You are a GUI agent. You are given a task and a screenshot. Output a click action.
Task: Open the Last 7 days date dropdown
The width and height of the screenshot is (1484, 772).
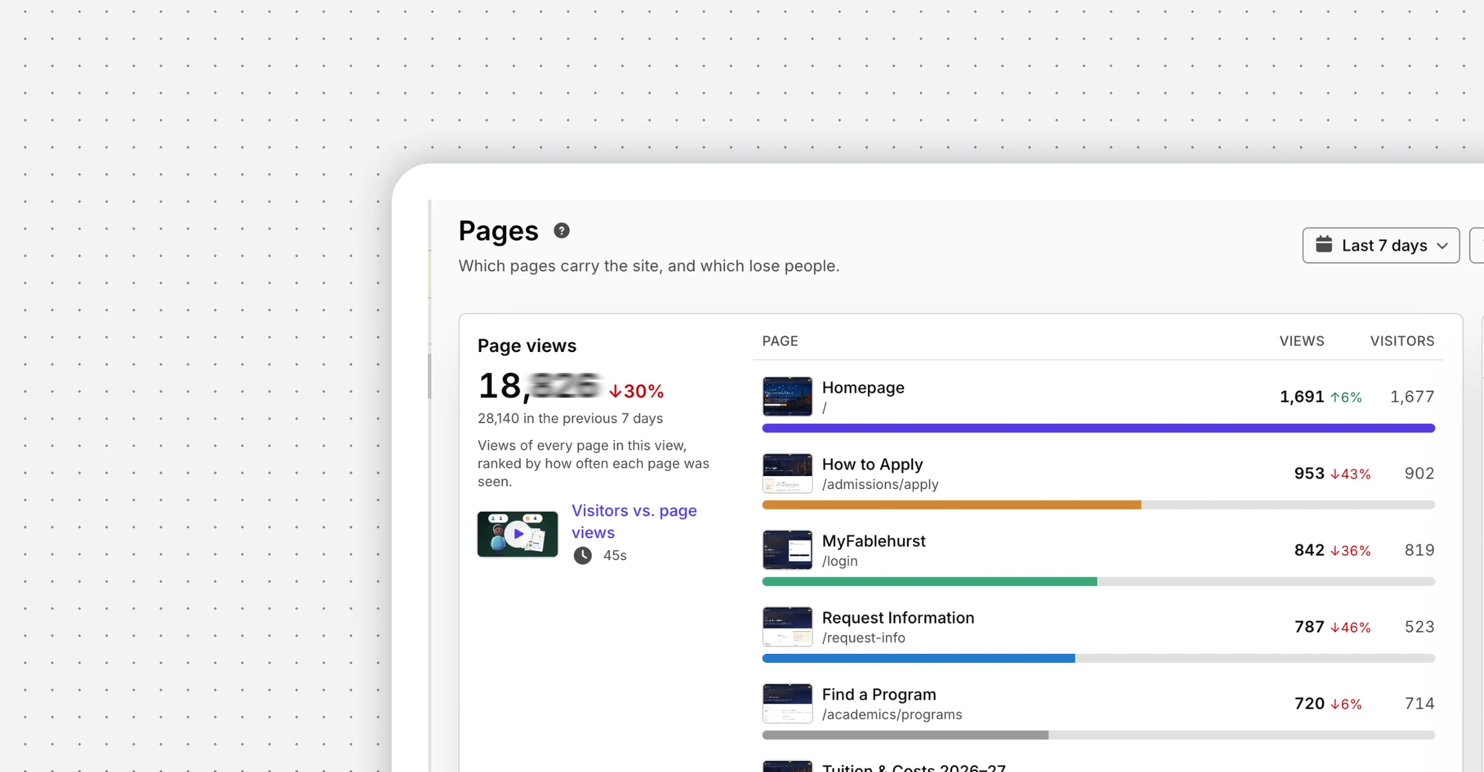(x=1381, y=245)
